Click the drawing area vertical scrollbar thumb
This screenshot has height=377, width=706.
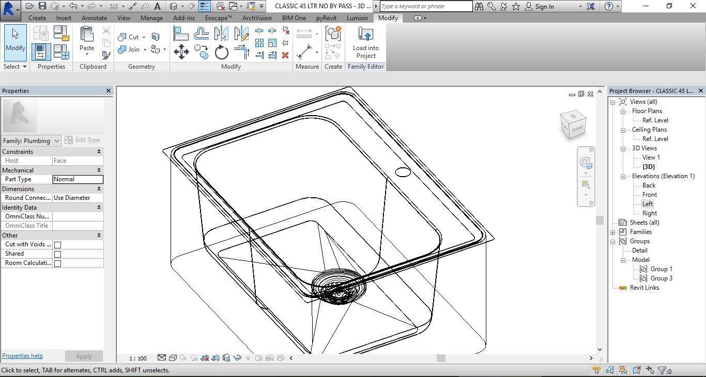600,220
